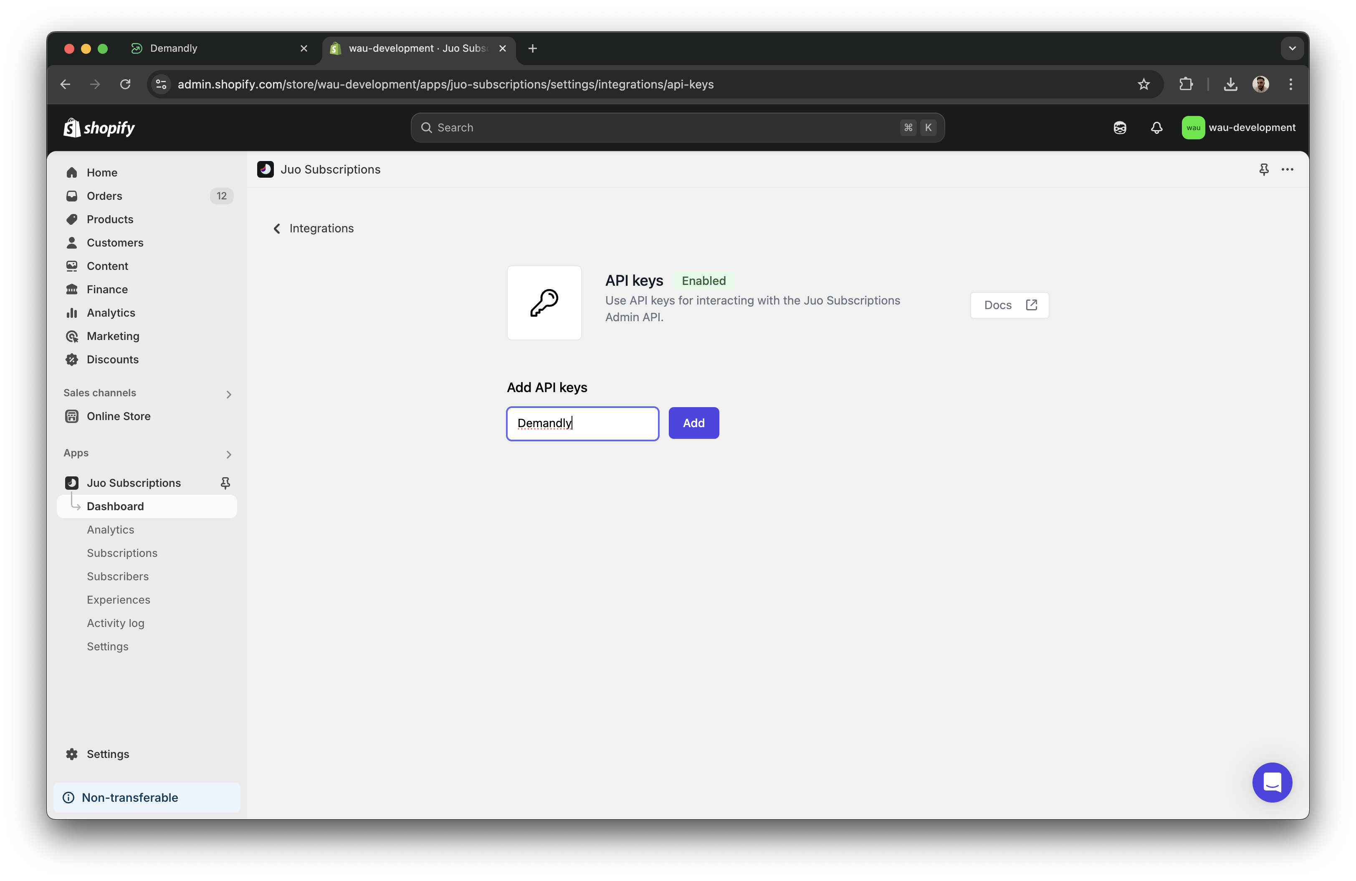Open the Analytics section via bar chart icon

(x=72, y=312)
